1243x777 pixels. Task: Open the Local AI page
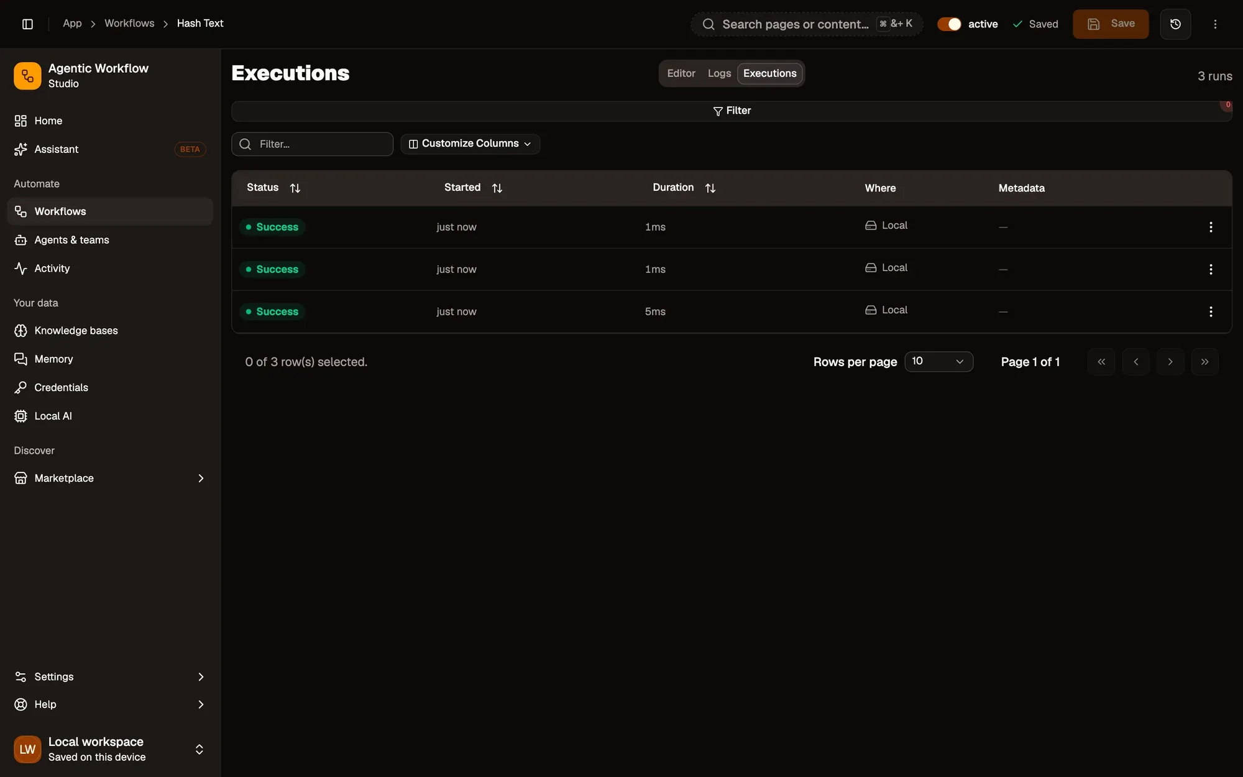(110, 416)
